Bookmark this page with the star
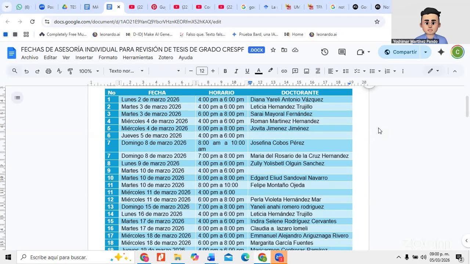The width and height of the screenshot is (470, 264). [377, 22]
